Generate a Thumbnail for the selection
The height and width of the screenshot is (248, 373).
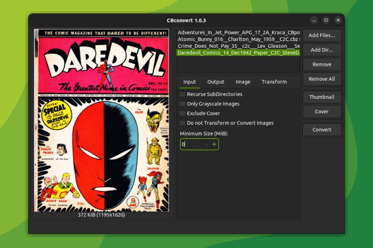point(322,97)
